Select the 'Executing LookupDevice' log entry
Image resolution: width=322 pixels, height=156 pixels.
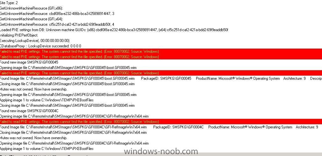coord(161,41)
